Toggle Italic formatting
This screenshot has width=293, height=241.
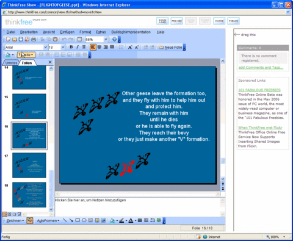click(x=78, y=47)
